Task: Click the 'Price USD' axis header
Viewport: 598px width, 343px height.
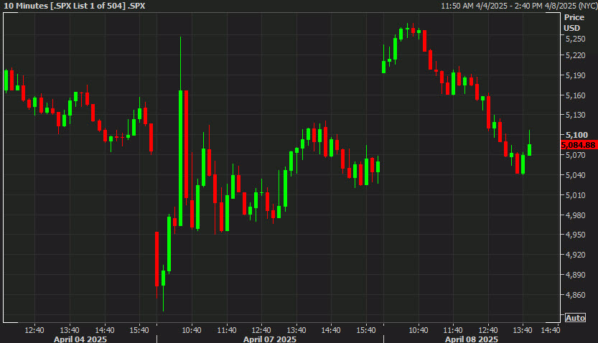Action: tap(574, 22)
